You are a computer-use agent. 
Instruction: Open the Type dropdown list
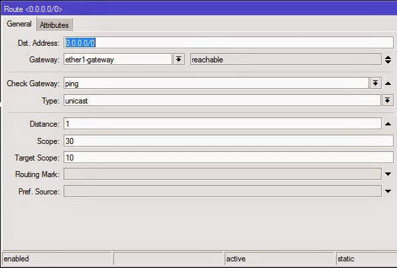coord(387,100)
